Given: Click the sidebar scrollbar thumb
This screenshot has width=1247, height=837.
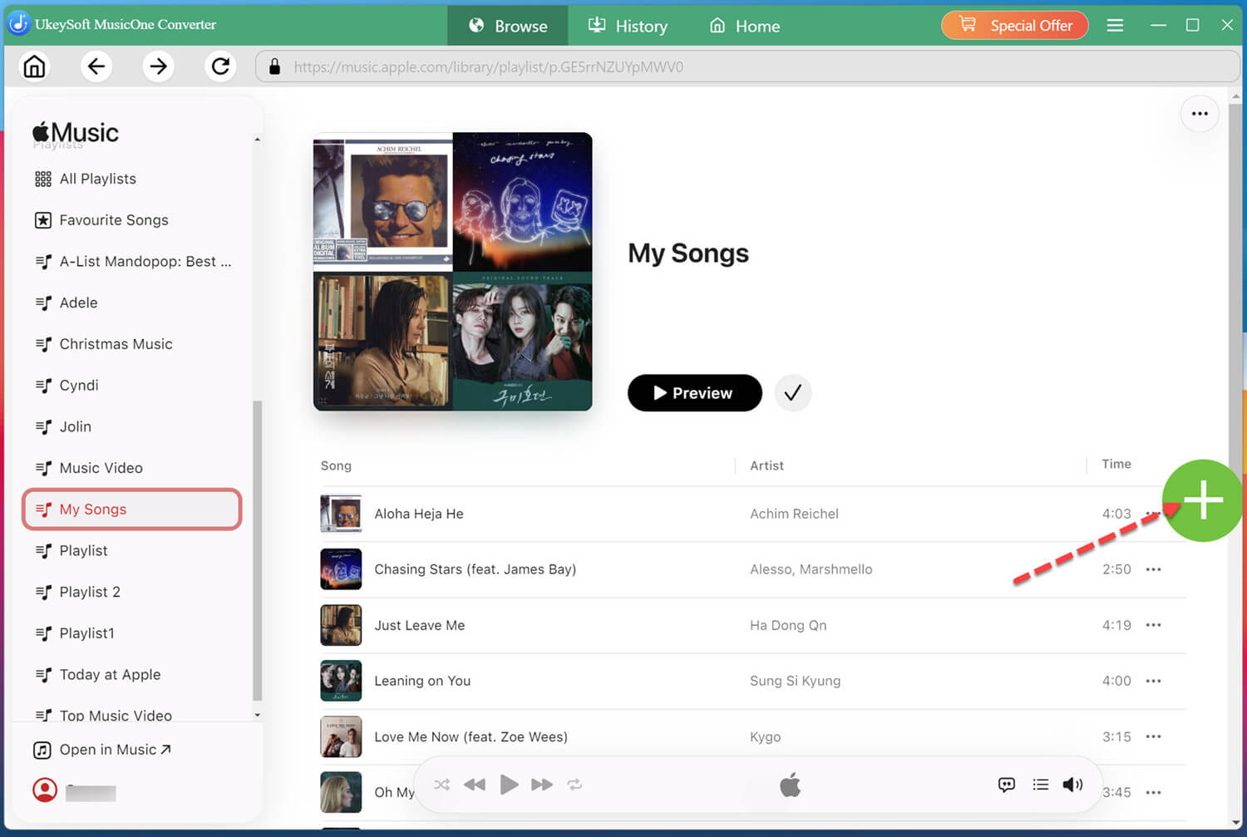Looking at the screenshot, I should pos(257,550).
